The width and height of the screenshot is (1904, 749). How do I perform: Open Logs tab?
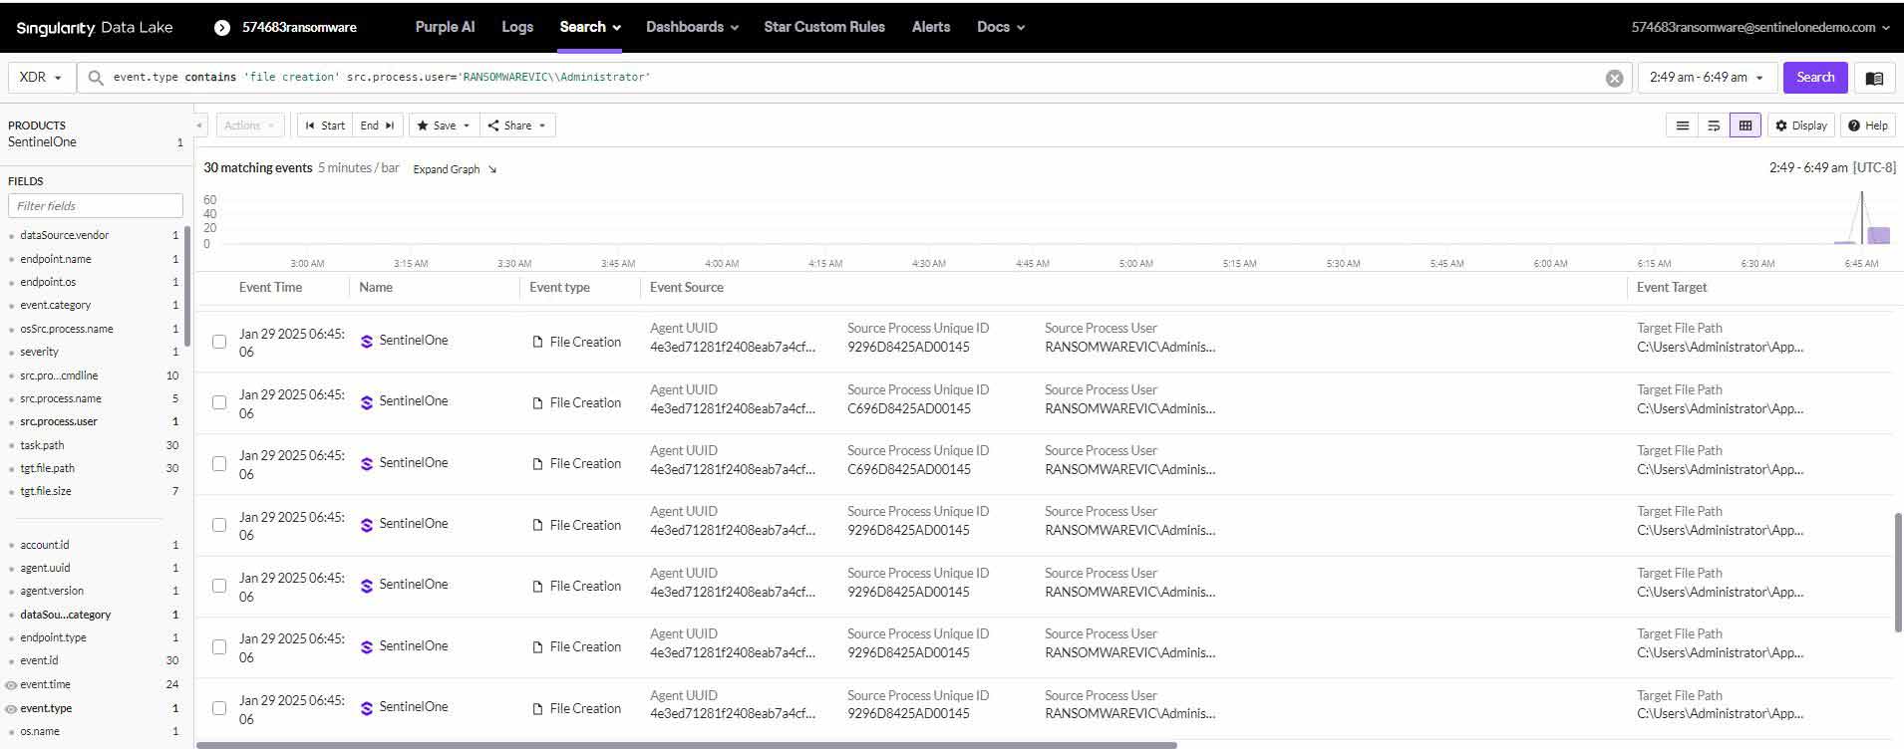coord(517,27)
